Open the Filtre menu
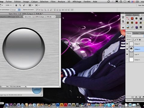This screenshot has height=108, width=144. click(53, 1)
